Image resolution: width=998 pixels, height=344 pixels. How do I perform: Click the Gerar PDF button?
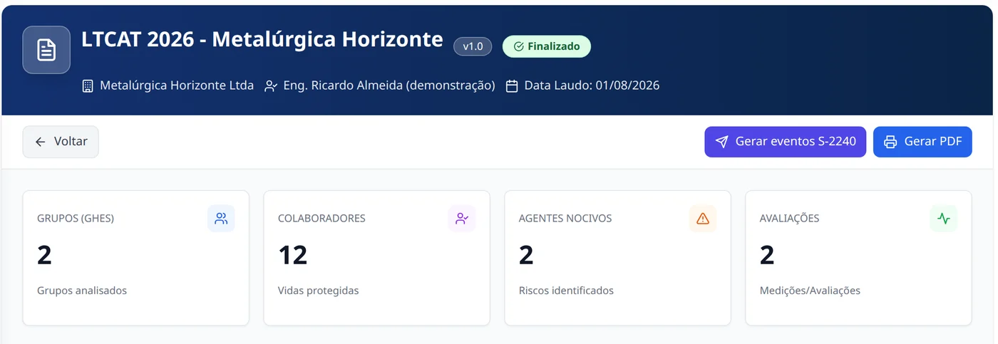click(x=922, y=142)
